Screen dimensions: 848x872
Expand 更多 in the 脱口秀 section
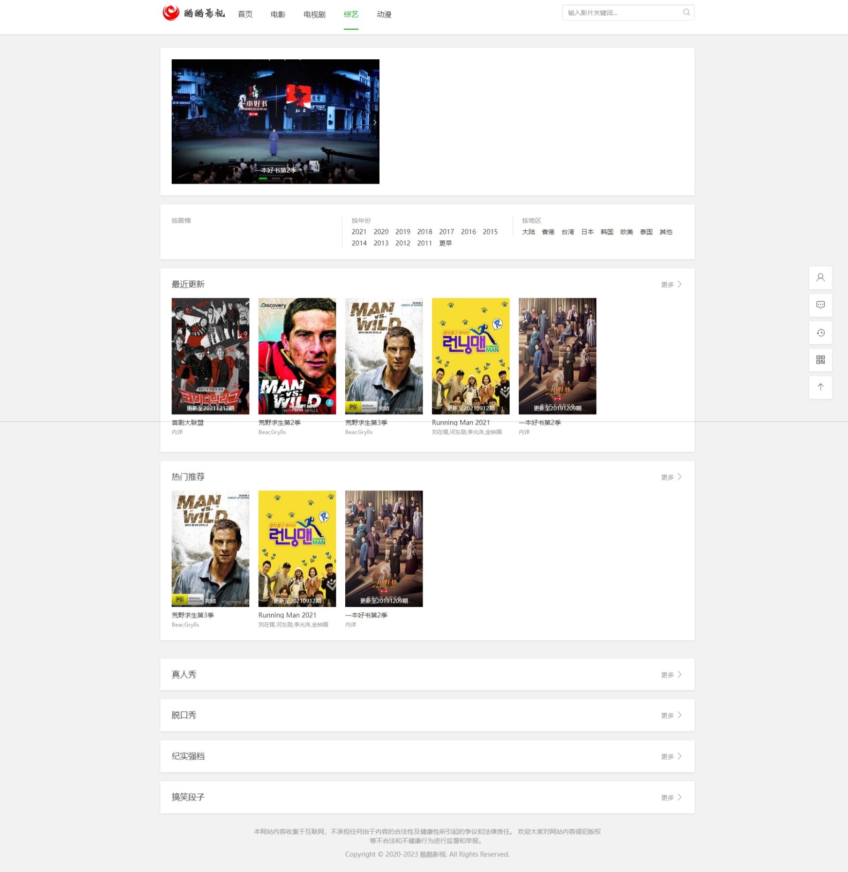671,716
